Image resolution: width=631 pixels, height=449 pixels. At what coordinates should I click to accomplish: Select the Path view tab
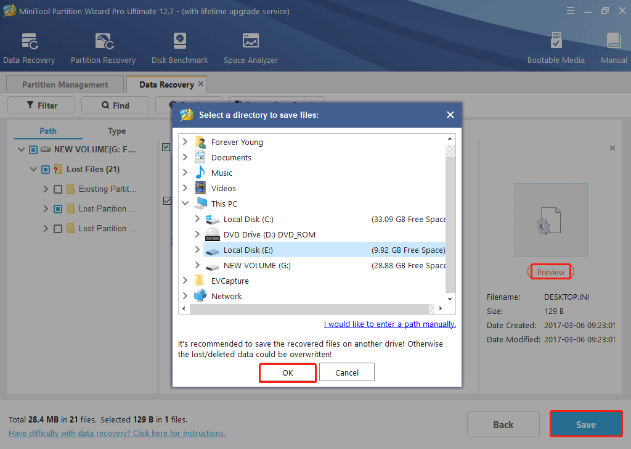point(48,131)
